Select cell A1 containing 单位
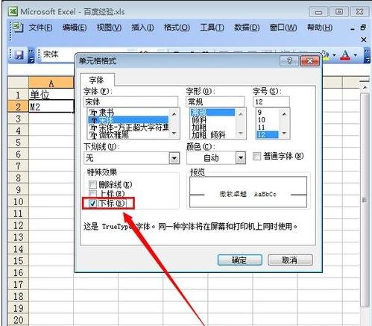The image size is (372, 326). (x=51, y=95)
